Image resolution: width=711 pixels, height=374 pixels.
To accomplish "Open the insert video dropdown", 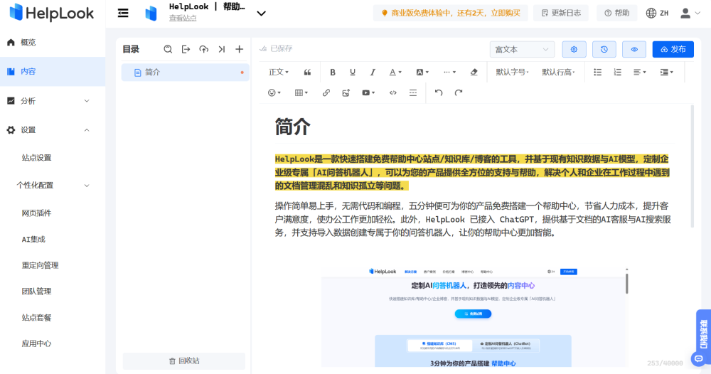I will (x=368, y=92).
